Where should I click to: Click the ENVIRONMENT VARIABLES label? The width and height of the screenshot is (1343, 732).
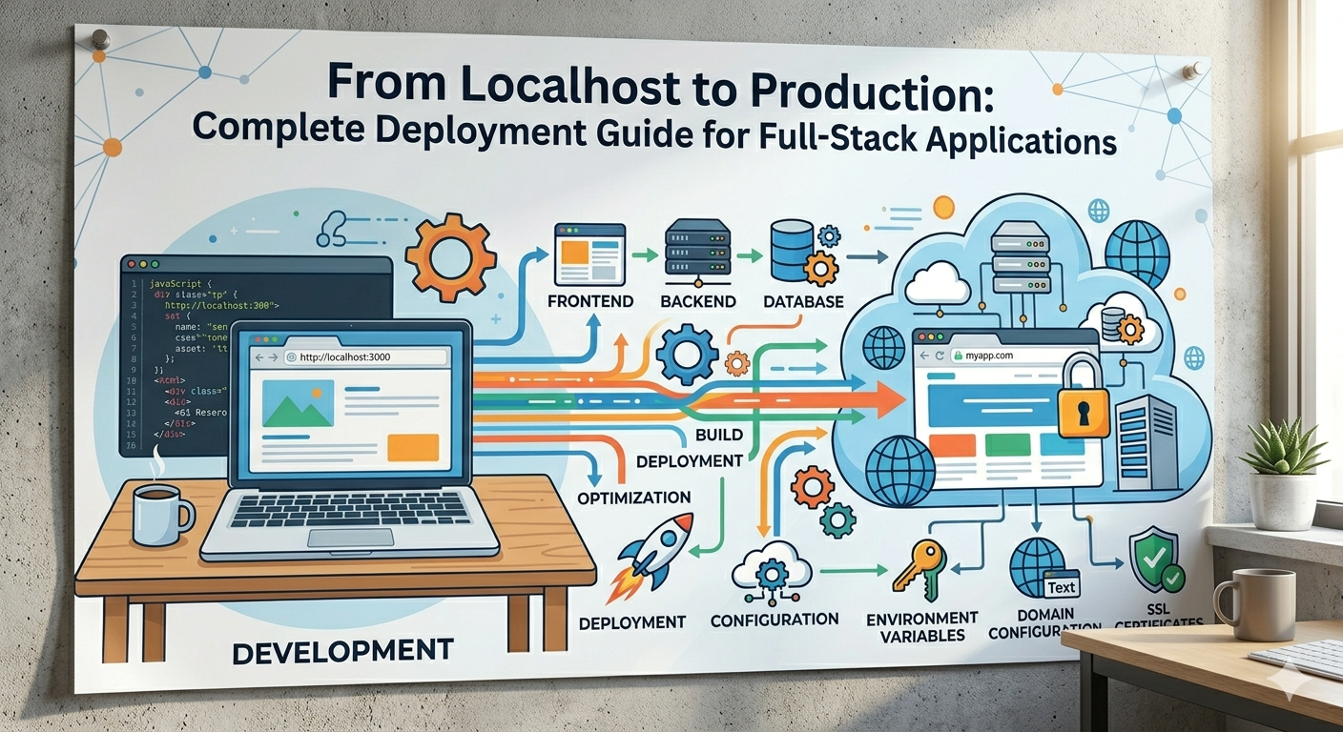tap(922, 627)
